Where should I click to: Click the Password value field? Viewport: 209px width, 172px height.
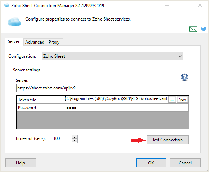127,108
